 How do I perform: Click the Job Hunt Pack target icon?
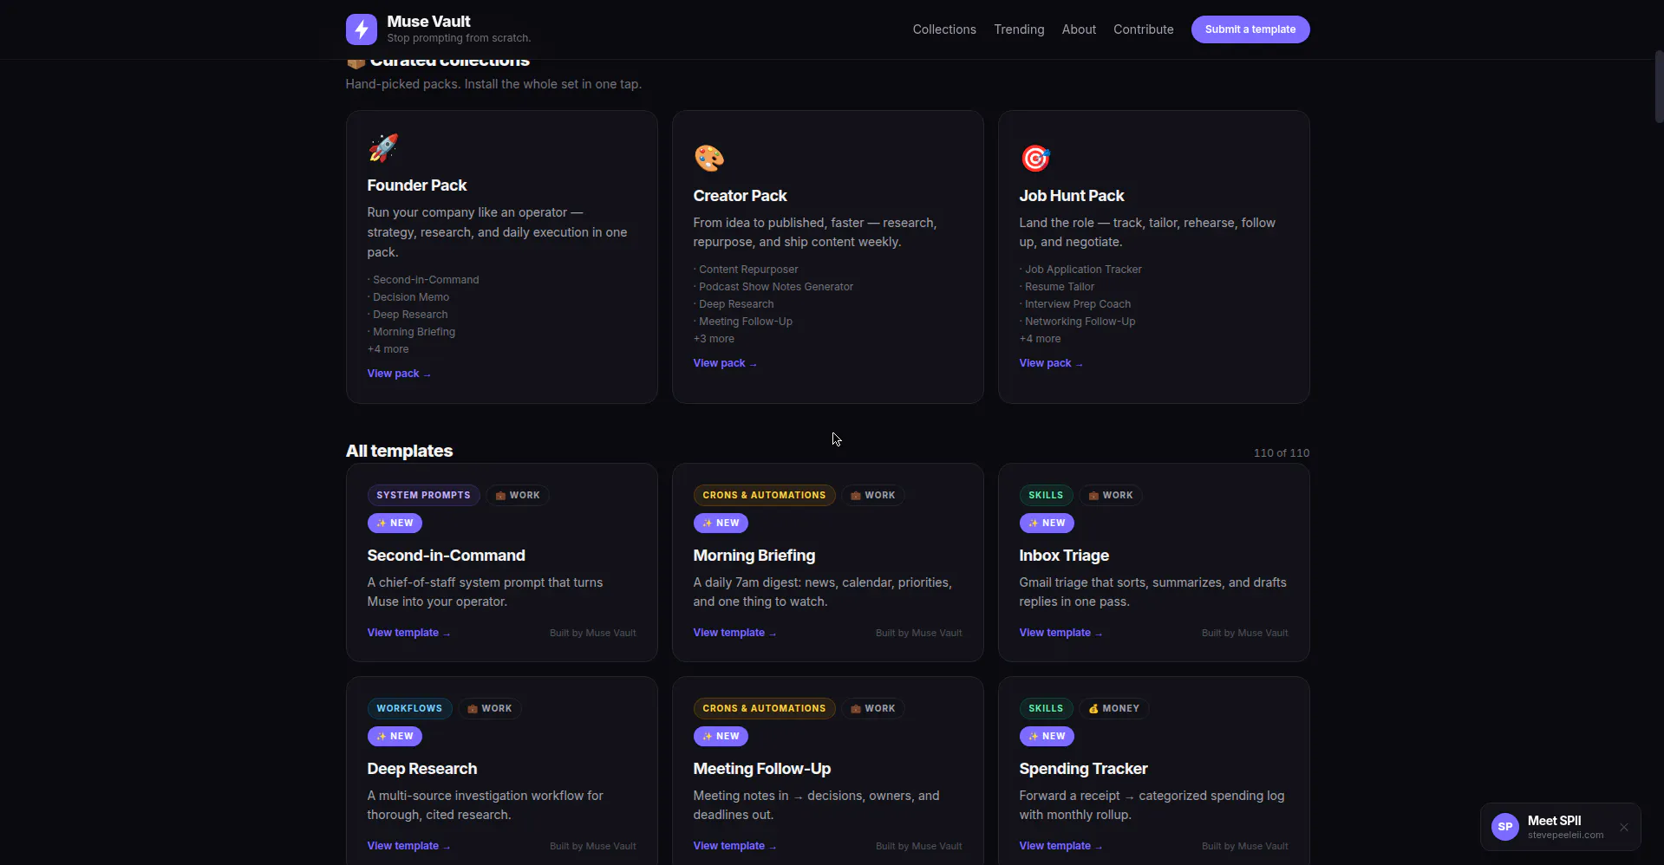pos(1034,159)
